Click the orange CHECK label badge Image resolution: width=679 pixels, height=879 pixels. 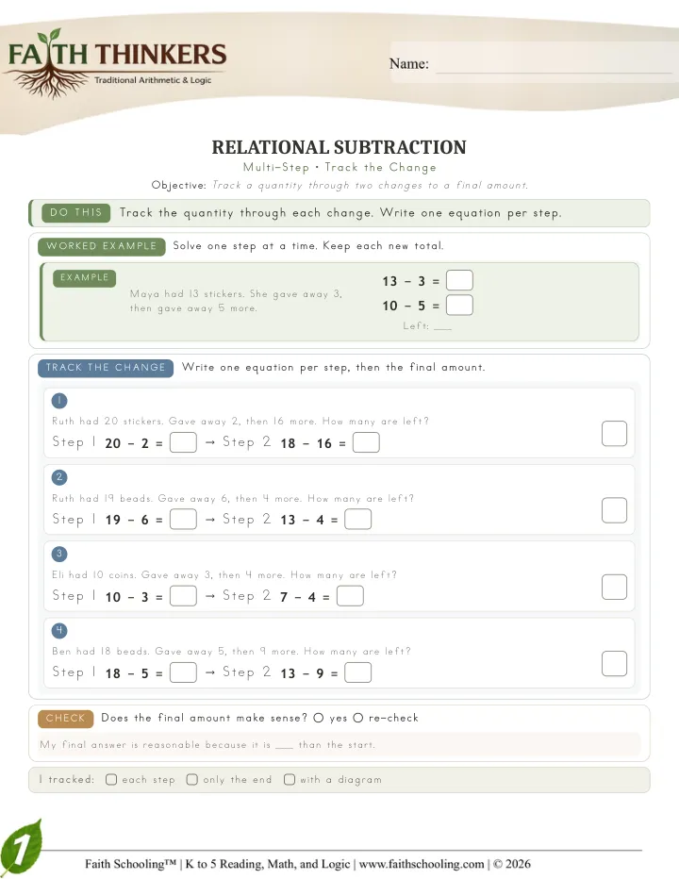click(66, 719)
